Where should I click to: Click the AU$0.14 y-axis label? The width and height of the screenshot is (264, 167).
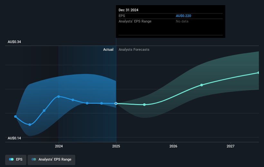(14, 138)
